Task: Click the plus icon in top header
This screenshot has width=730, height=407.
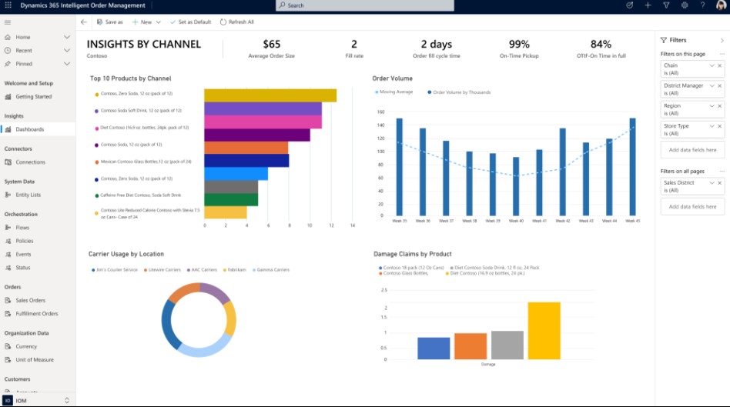Action: [648, 5]
